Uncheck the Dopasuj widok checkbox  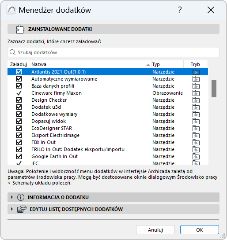point(19,121)
